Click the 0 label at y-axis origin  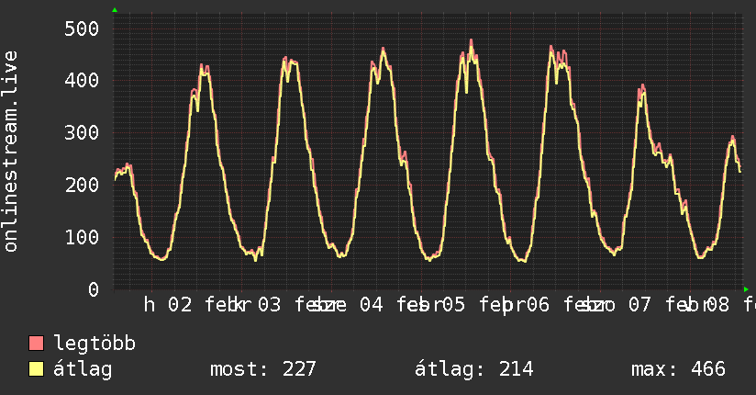[x=94, y=289]
